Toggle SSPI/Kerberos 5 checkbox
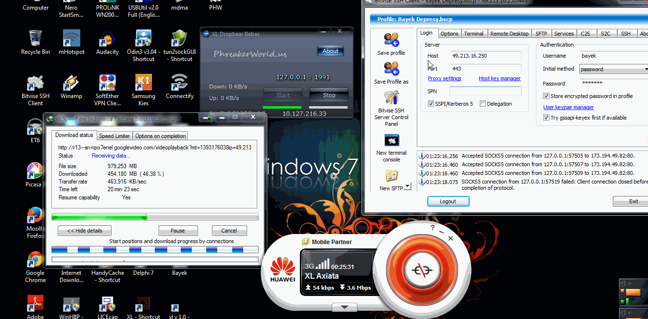The image size is (648, 319). coord(431,104)
